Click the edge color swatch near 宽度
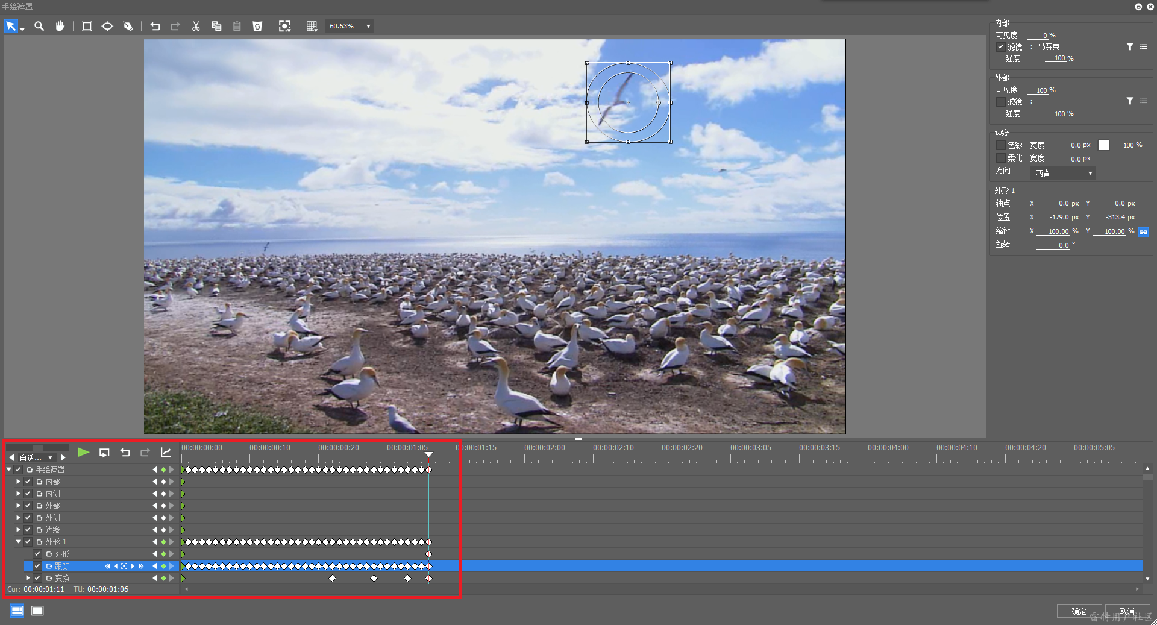Screen dimensions: 1157x625 pos(1104,145)
